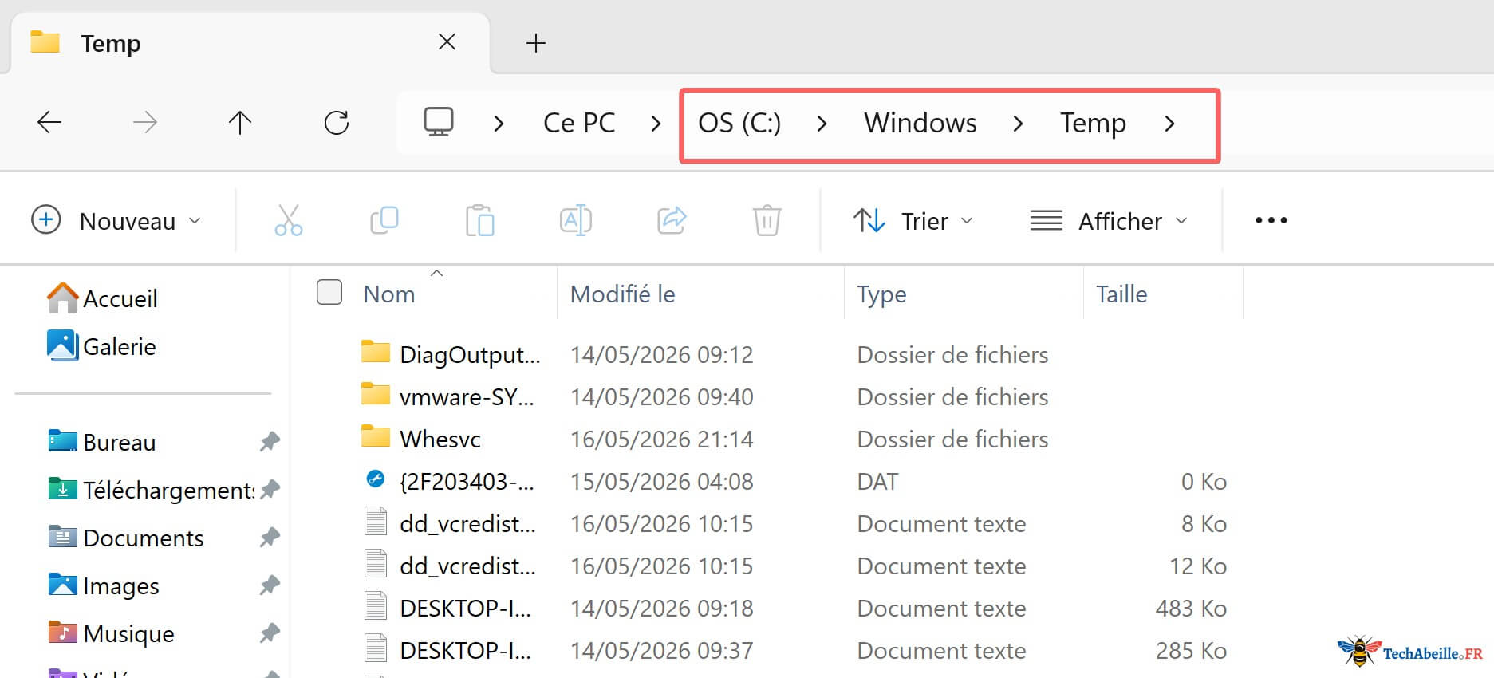Select the DESKTOP-I... file sized 483 Ko
Screen dimensions: 1494x678
pyautogui.click(x=465, y=609)
